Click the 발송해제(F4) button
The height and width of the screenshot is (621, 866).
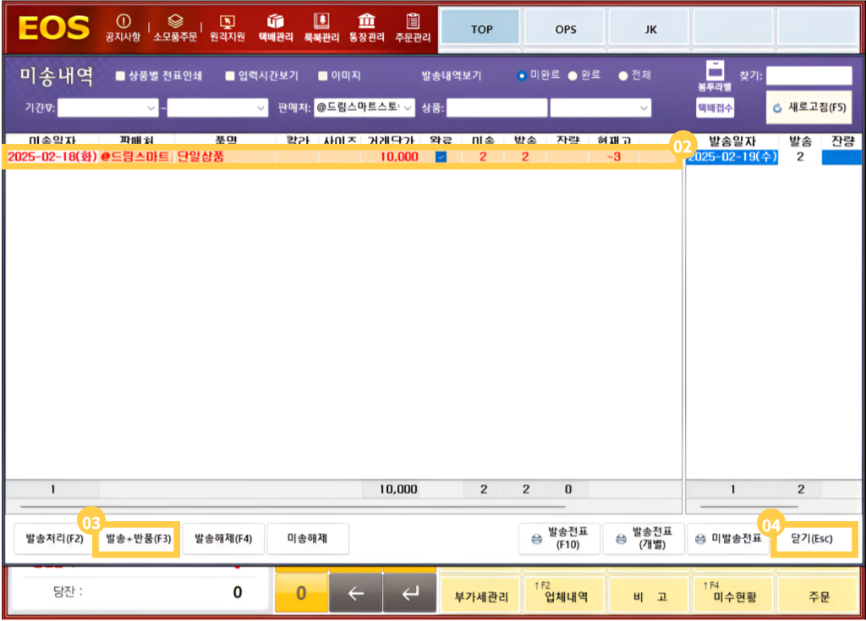coord(223,539)
